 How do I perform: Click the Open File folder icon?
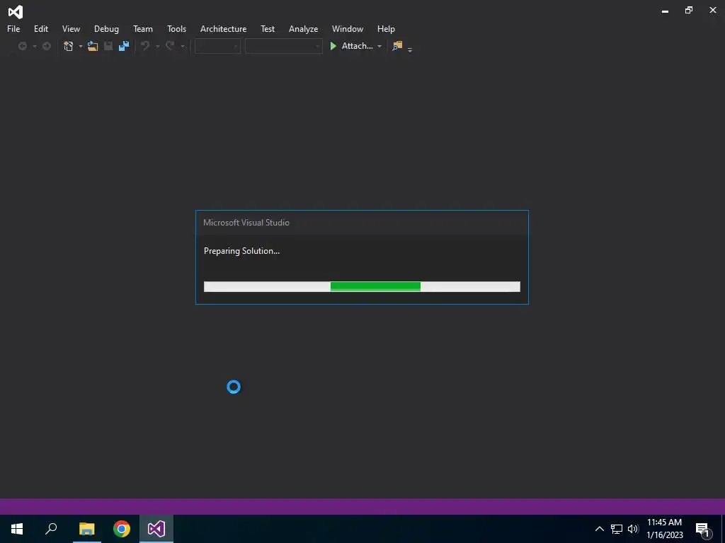[x=93, y=46]
